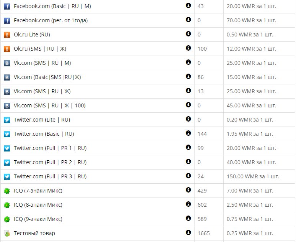Click info icon for Twitter.com (Full | PR 3 | RU)
Image resolution: width=296 pixels, height=242 pixels.
(x=188, y=175)
